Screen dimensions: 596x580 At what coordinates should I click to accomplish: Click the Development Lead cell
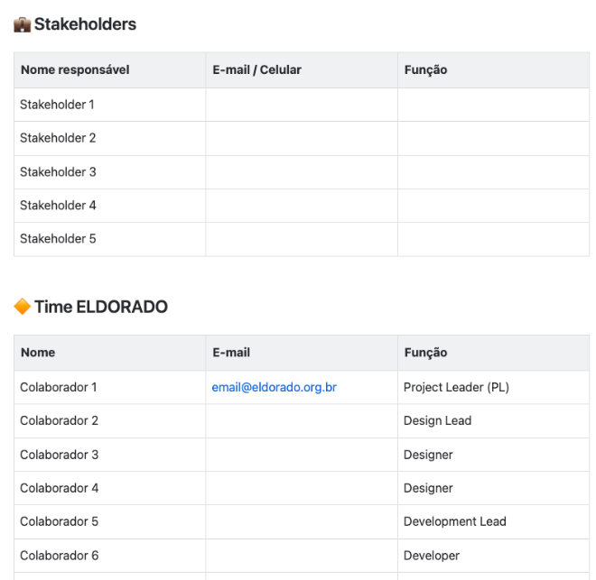[x=493, y=521]
